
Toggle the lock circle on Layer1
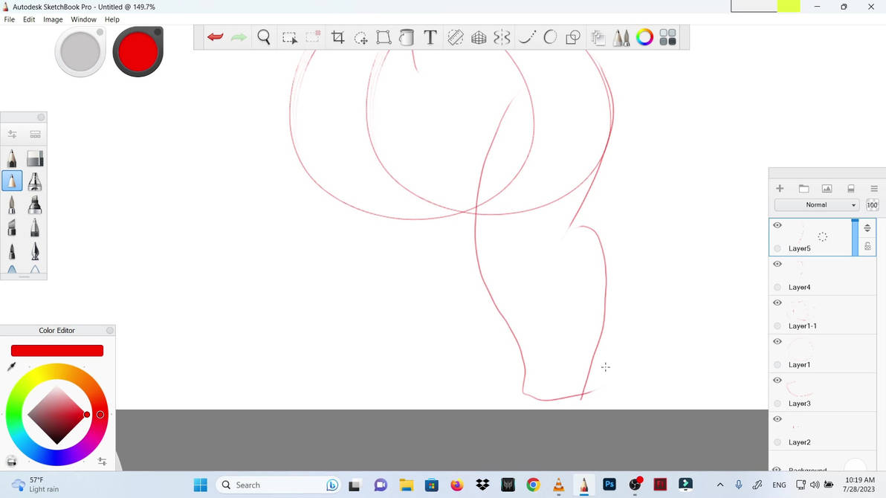click(777, 365)
